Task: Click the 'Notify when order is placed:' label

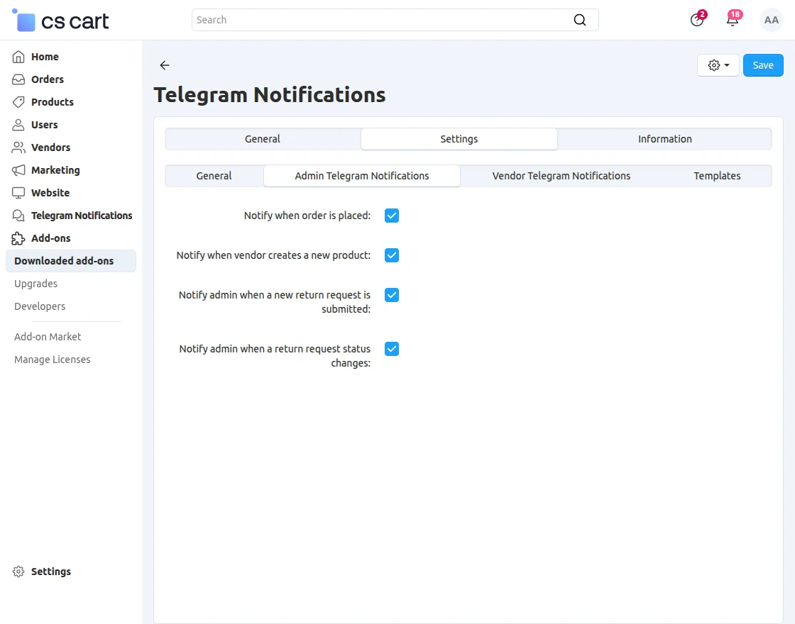Action: (307, 216)
